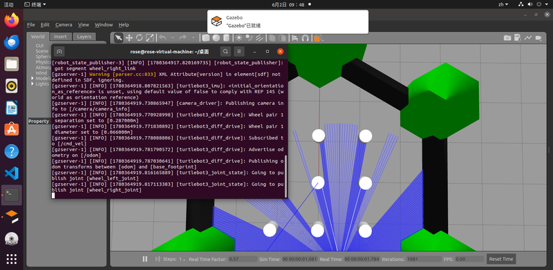553x270 pixels.
Task: Show all applications grid
Action: [12, 259]
